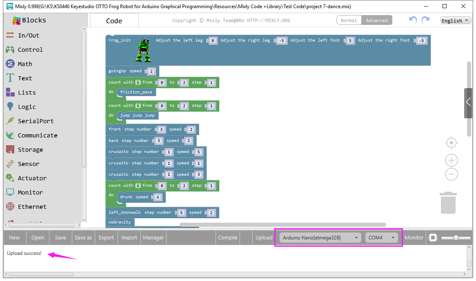Open the Math category icon
Screen dimensions: 476x281
(x=10, y=64)
